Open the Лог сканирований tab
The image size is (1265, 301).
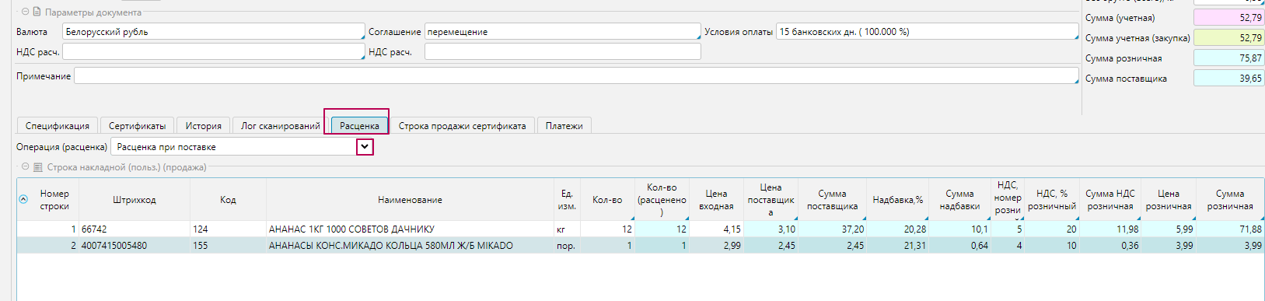[x=281, y=125]
